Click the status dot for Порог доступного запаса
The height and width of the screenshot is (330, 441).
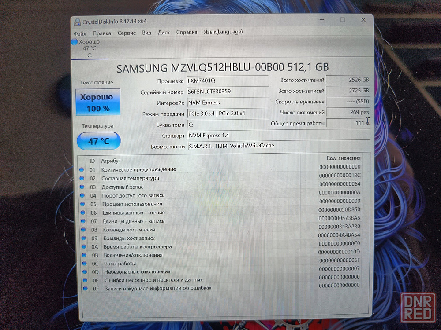(82, 195)
